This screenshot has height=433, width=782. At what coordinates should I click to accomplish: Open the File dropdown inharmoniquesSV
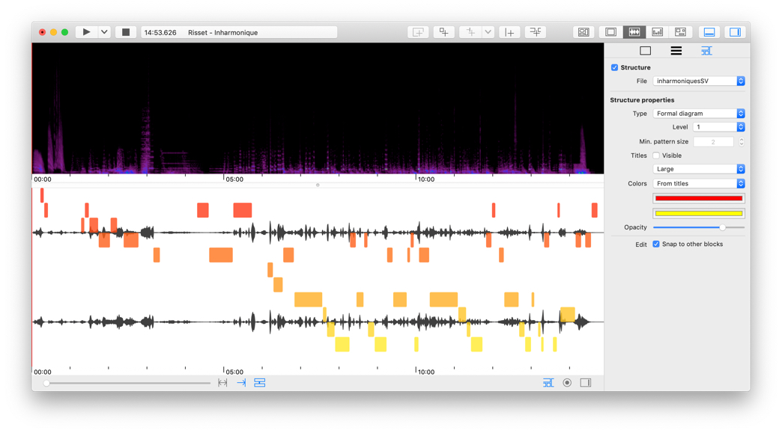pos(699,81)
